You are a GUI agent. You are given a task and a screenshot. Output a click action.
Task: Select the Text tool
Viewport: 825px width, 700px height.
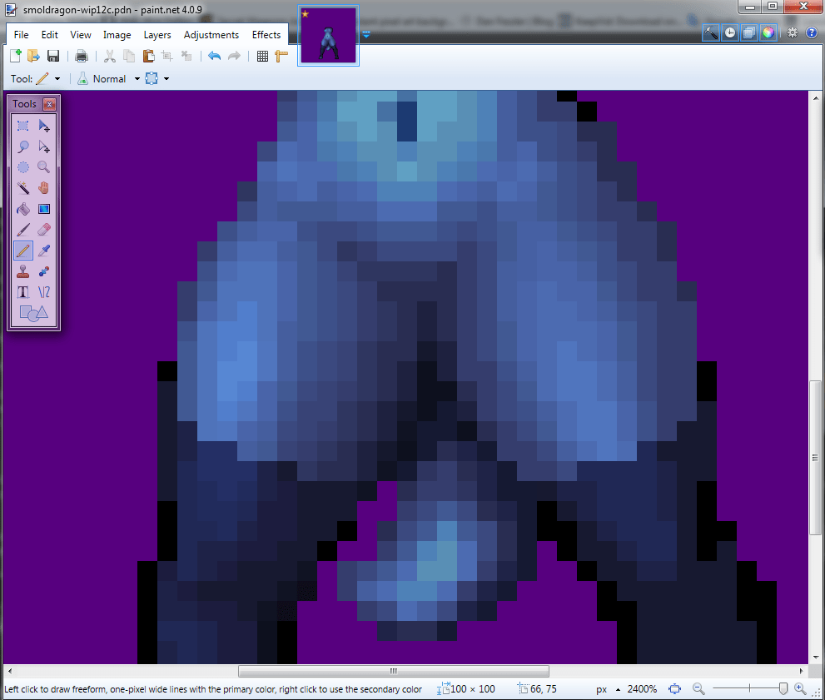click(23, 292)
